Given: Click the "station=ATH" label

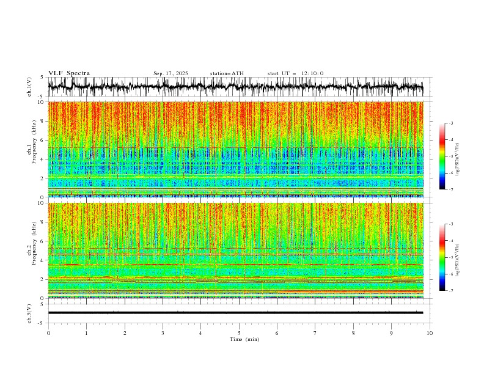Looking at the screenshot, I should pos(227,73).
